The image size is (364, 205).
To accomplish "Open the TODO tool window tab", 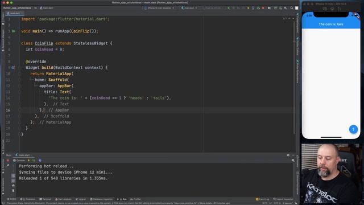I will coord(12,199).
